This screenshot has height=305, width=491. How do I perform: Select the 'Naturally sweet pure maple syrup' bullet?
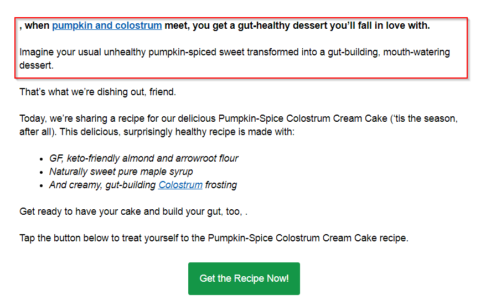(x=121, y=172)
